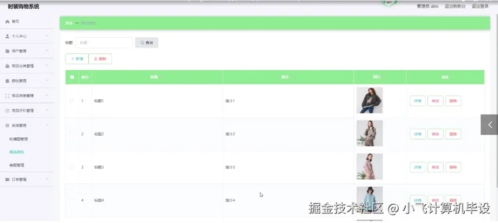Click 删除 for row 标题3

(x=453, y=167)
